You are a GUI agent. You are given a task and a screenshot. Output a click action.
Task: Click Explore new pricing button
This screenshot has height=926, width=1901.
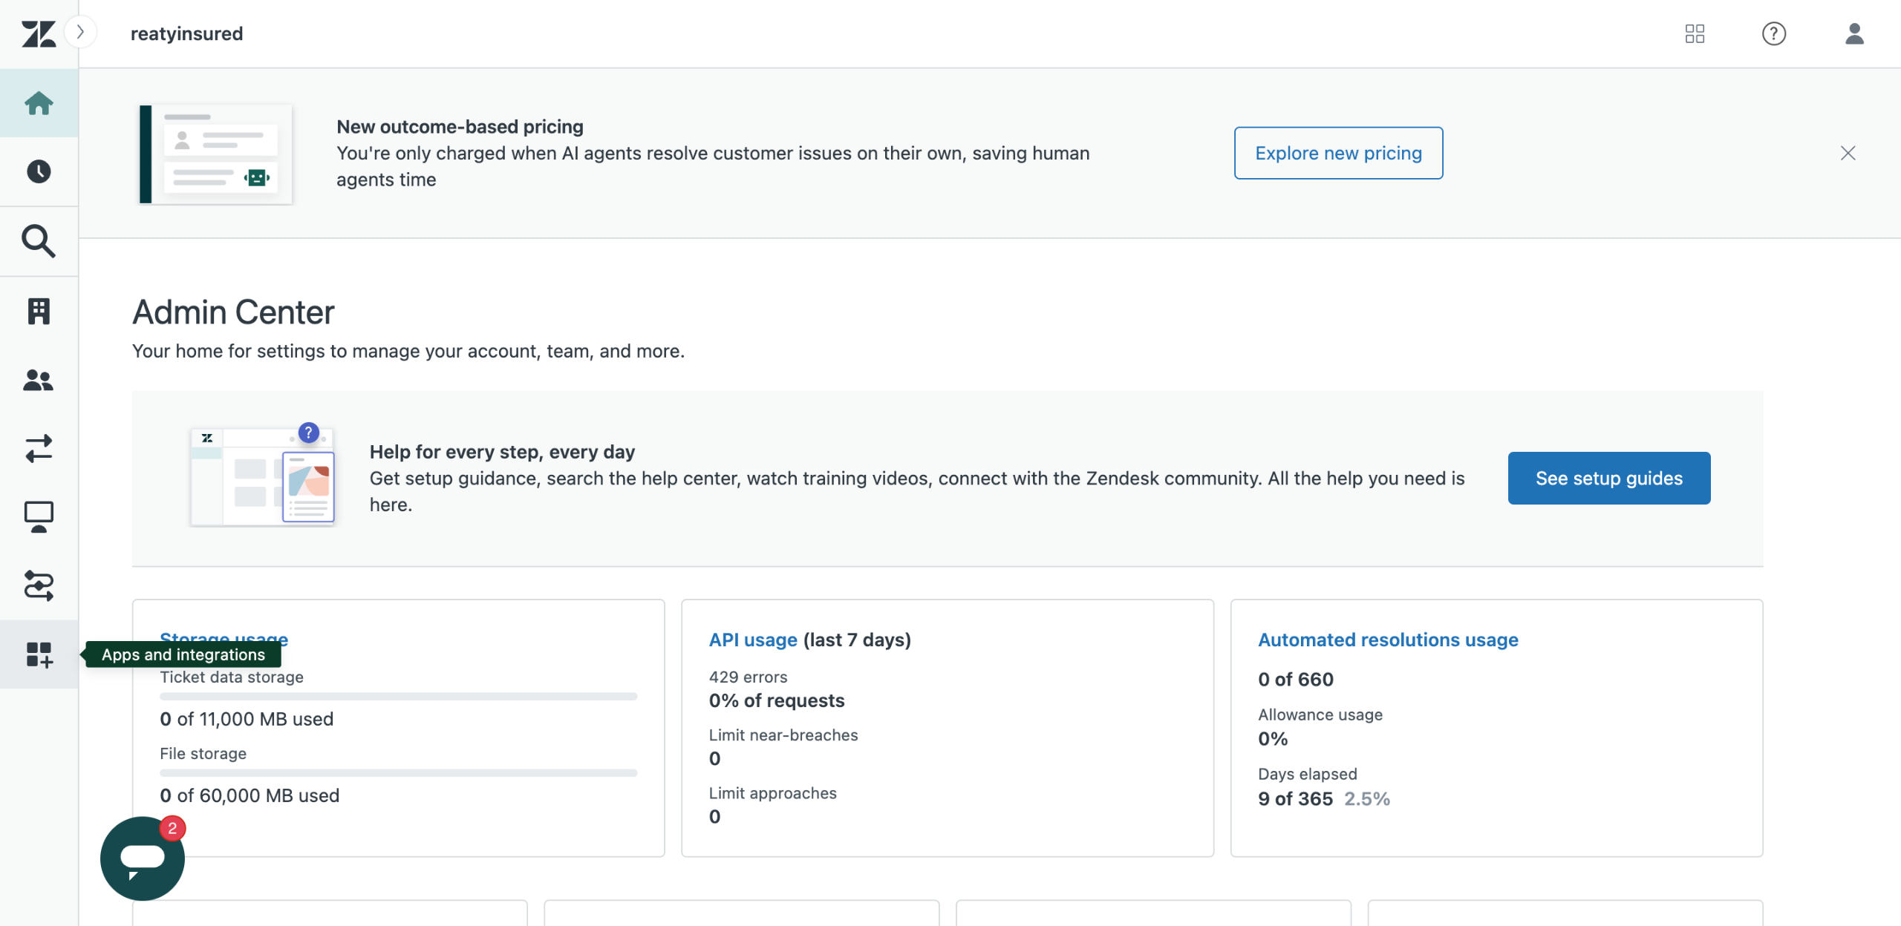click(1338, 153)
